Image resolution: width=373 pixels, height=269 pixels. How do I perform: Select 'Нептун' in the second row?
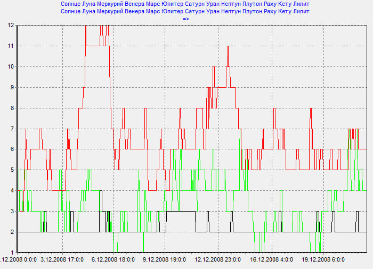point(259,11)
